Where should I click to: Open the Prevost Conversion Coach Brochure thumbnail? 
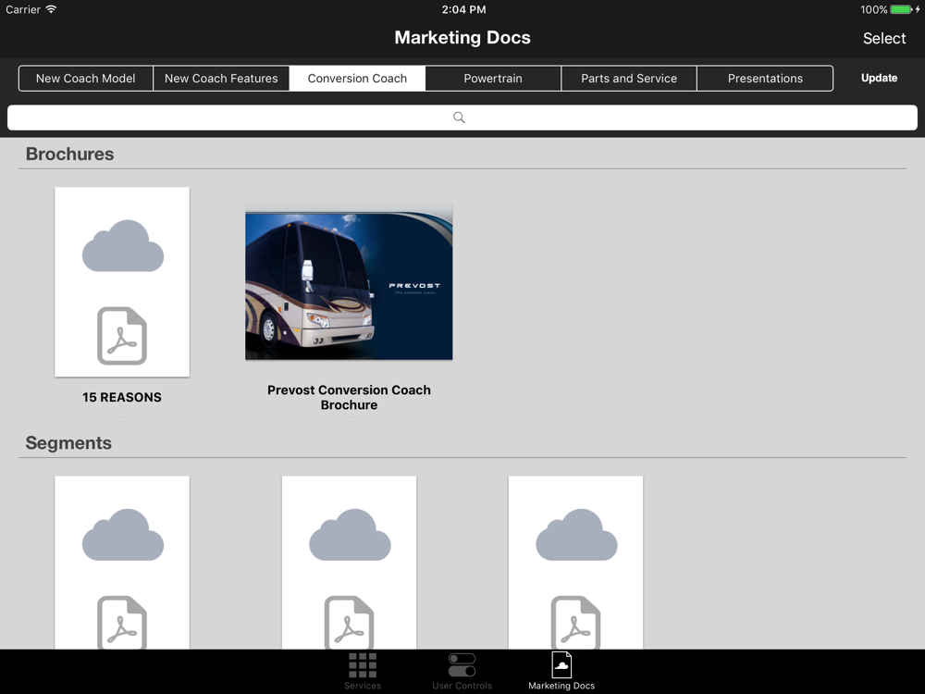coord(350,282)
